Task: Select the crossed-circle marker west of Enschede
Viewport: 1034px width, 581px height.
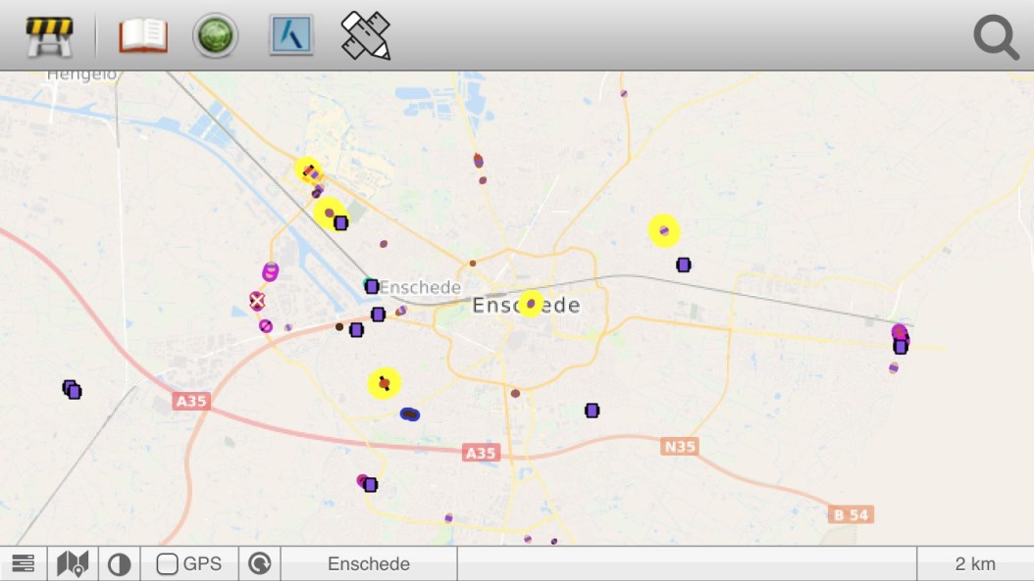Action: pos(257,301)
